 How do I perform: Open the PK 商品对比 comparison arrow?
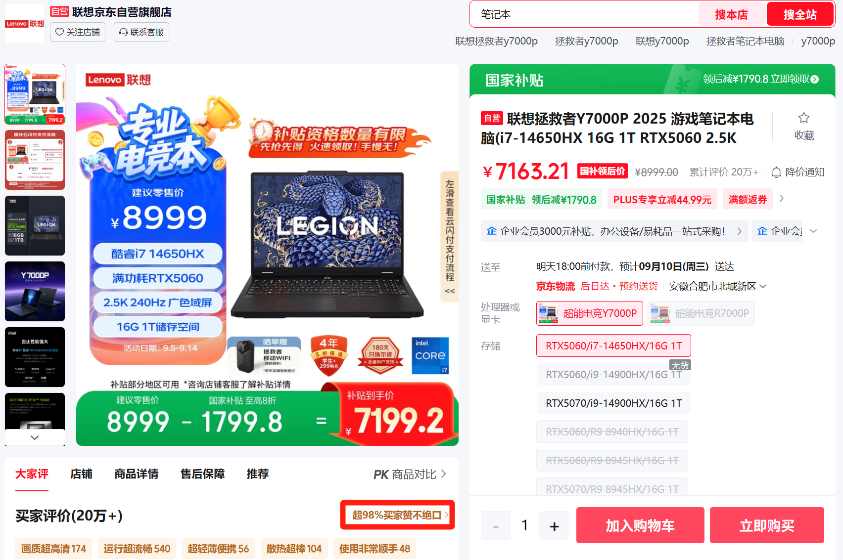point(444,474)
